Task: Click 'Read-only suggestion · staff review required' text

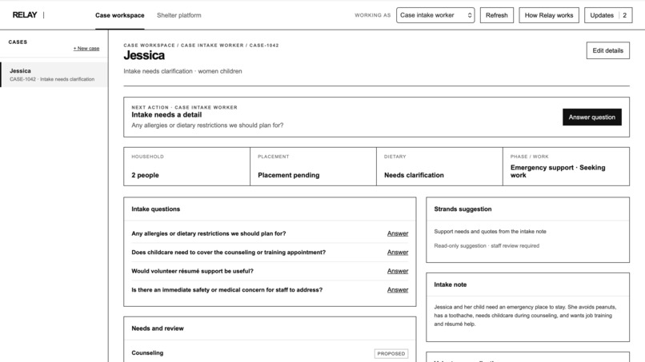Action: pyautogui.click(x=487, y=245)
